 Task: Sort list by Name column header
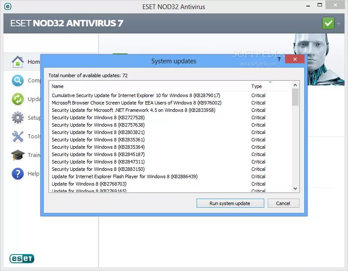point(149,86)
